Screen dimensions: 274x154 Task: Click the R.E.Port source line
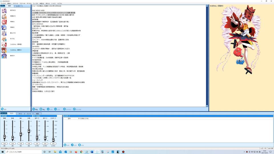pyautogui.click(x=35, y=89)
